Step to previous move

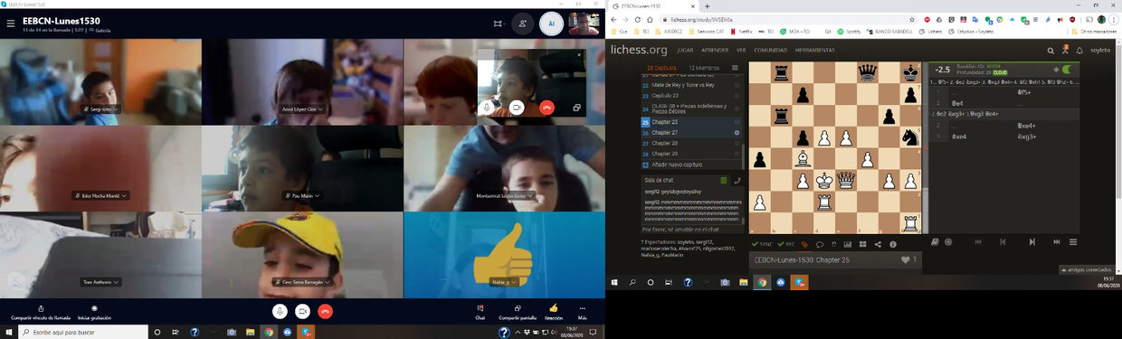(x=1003, y=241)
